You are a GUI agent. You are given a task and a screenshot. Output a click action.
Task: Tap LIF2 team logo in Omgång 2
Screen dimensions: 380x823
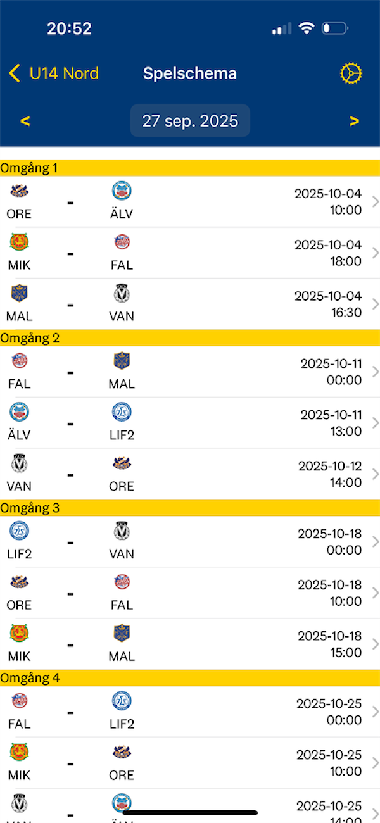(x=122, y=412)
